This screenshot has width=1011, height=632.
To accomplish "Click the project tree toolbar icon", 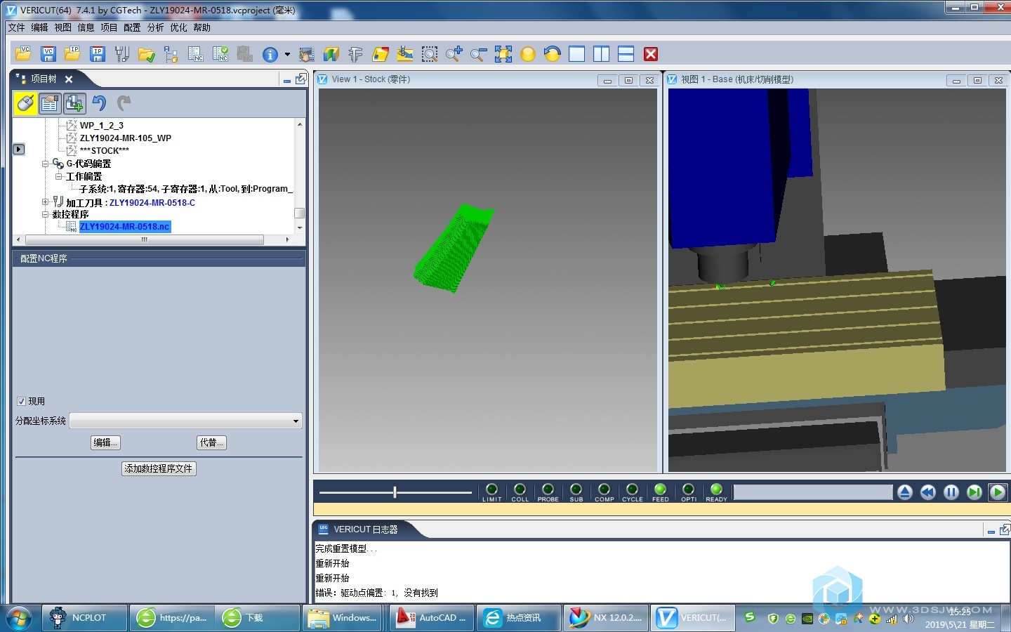I will click(171, 54).
